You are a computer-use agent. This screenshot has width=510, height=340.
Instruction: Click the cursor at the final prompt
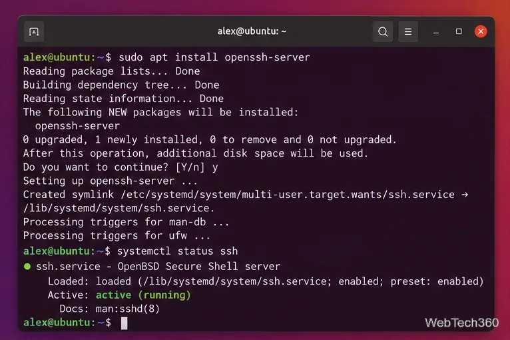tap(125, 323)
